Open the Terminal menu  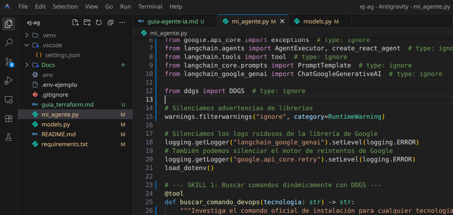pyautogui.click(x=150, y=7)
